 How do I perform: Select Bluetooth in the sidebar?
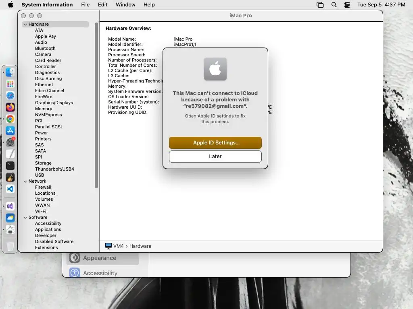[45, 48]
